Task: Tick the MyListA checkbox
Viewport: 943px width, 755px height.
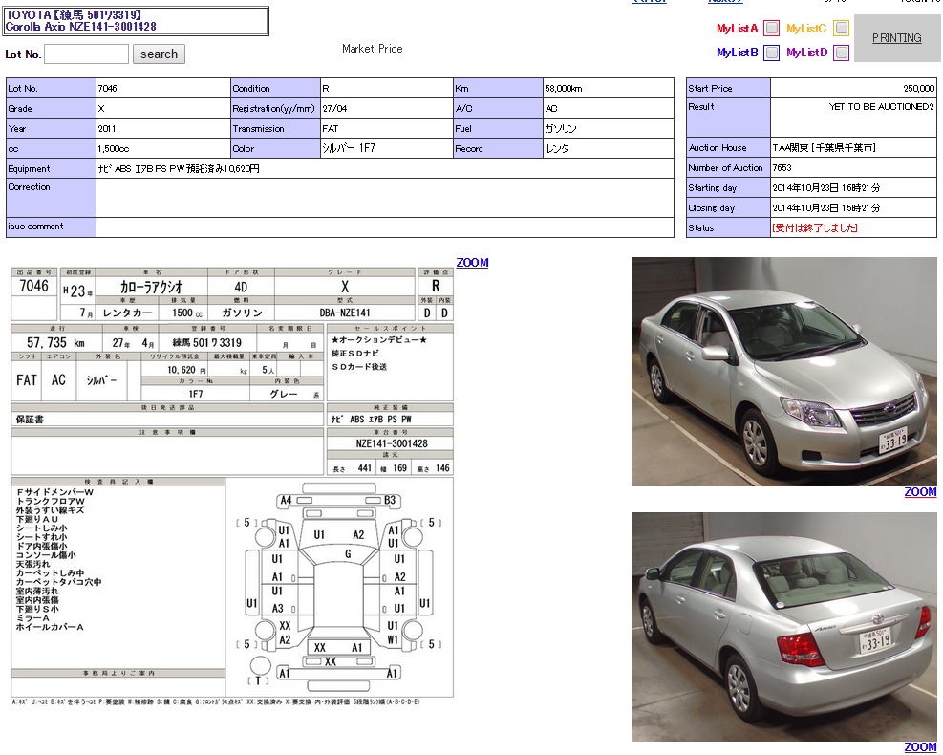Action: pos(771,29)
